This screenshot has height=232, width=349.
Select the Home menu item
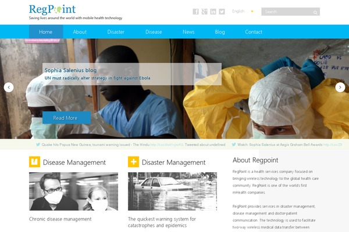click(46, 32)
